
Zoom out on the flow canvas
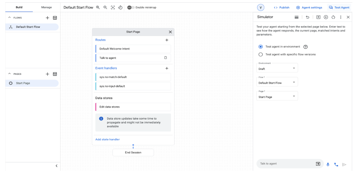(105, 7)
